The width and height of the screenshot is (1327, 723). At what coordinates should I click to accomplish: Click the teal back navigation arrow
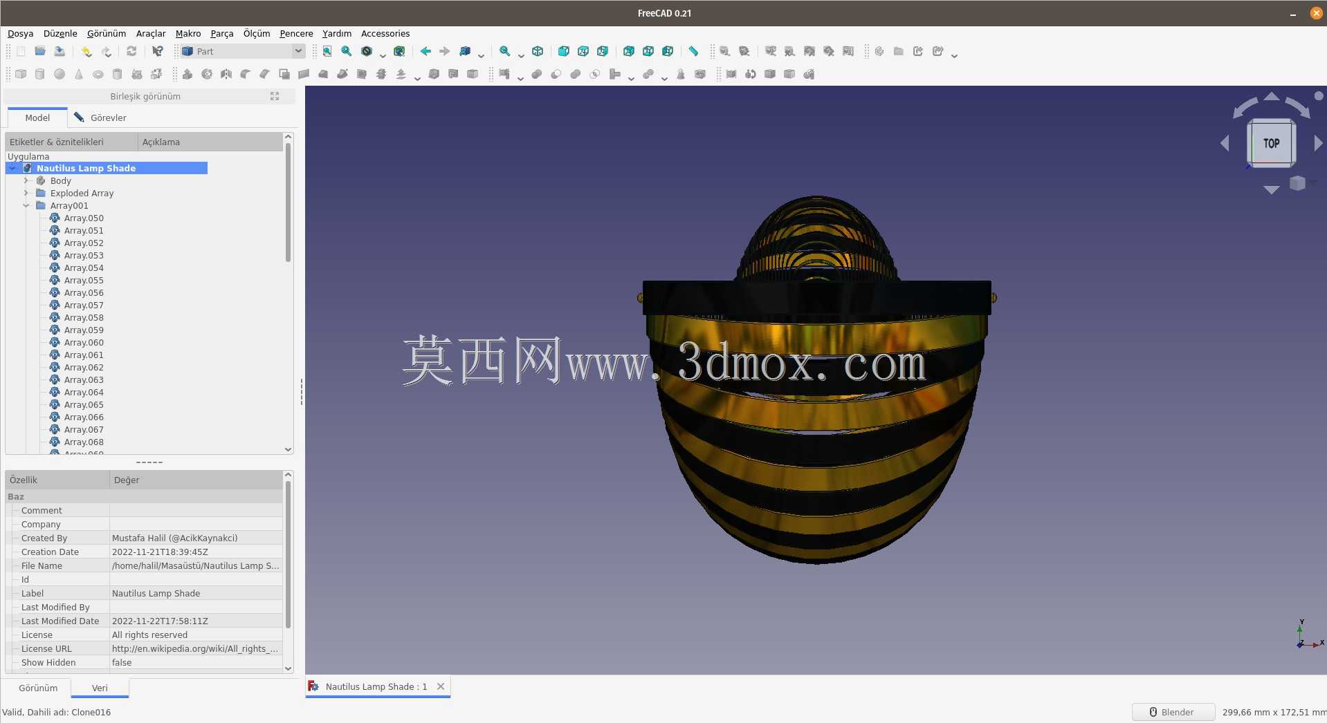tap(425, 51)
